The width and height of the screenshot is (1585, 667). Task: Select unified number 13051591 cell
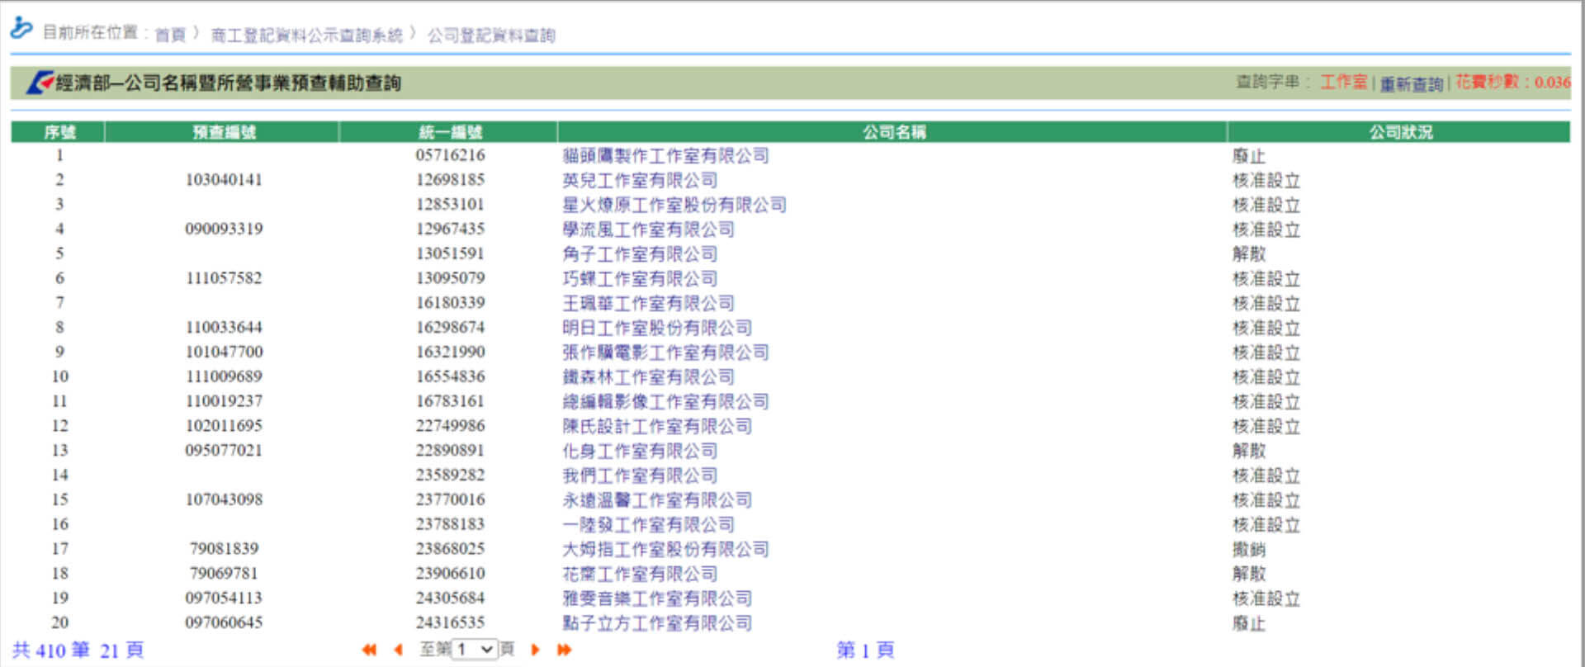pos(450,253)
